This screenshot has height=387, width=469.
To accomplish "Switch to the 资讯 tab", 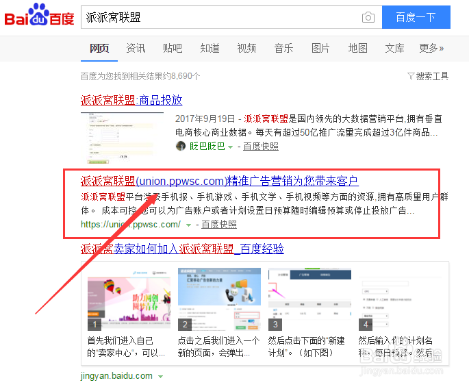I will [x=136, y=48].
